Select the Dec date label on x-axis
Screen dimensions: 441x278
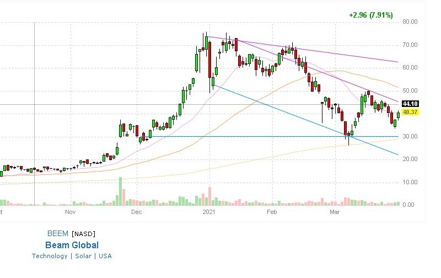137,212
